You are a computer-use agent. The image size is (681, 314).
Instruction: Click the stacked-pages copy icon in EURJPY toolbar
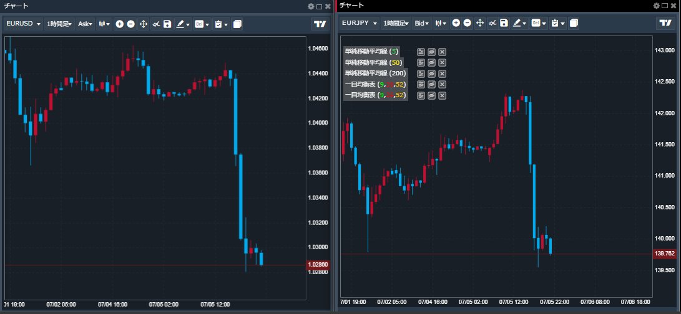[x=574, y=24]
